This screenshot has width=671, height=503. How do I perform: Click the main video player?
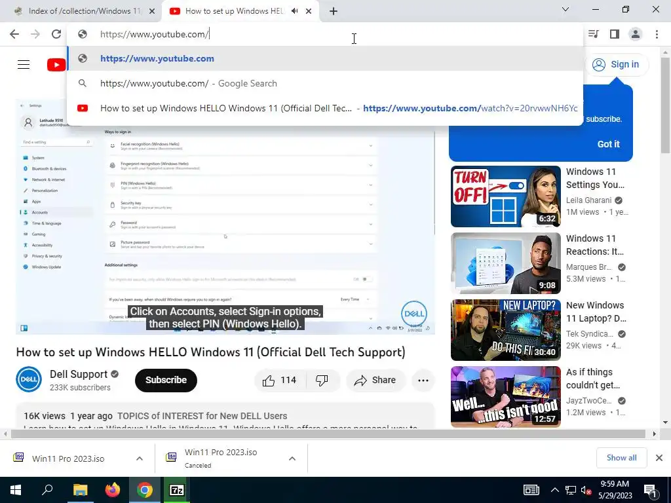pos(225,217)
